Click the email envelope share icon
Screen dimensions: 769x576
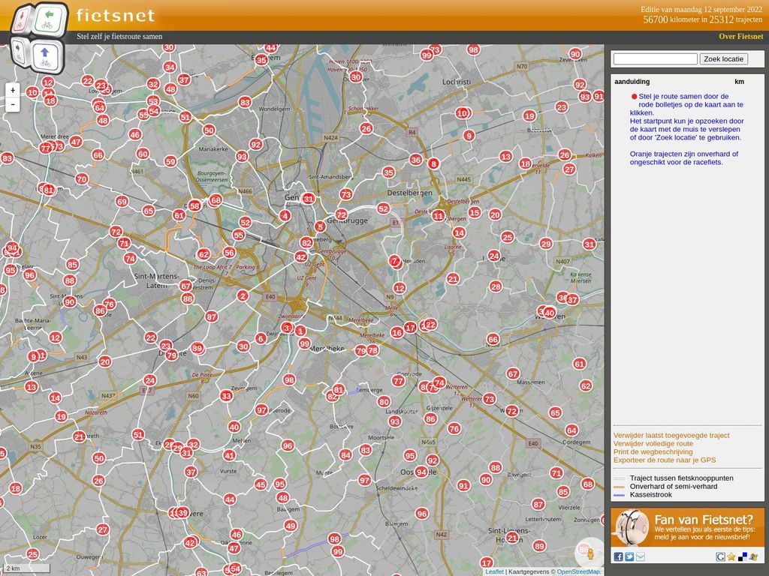[x=641, y=557]
